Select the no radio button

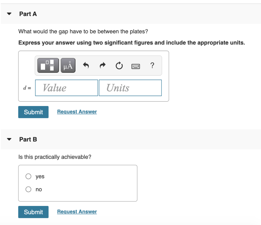(28, 189)
